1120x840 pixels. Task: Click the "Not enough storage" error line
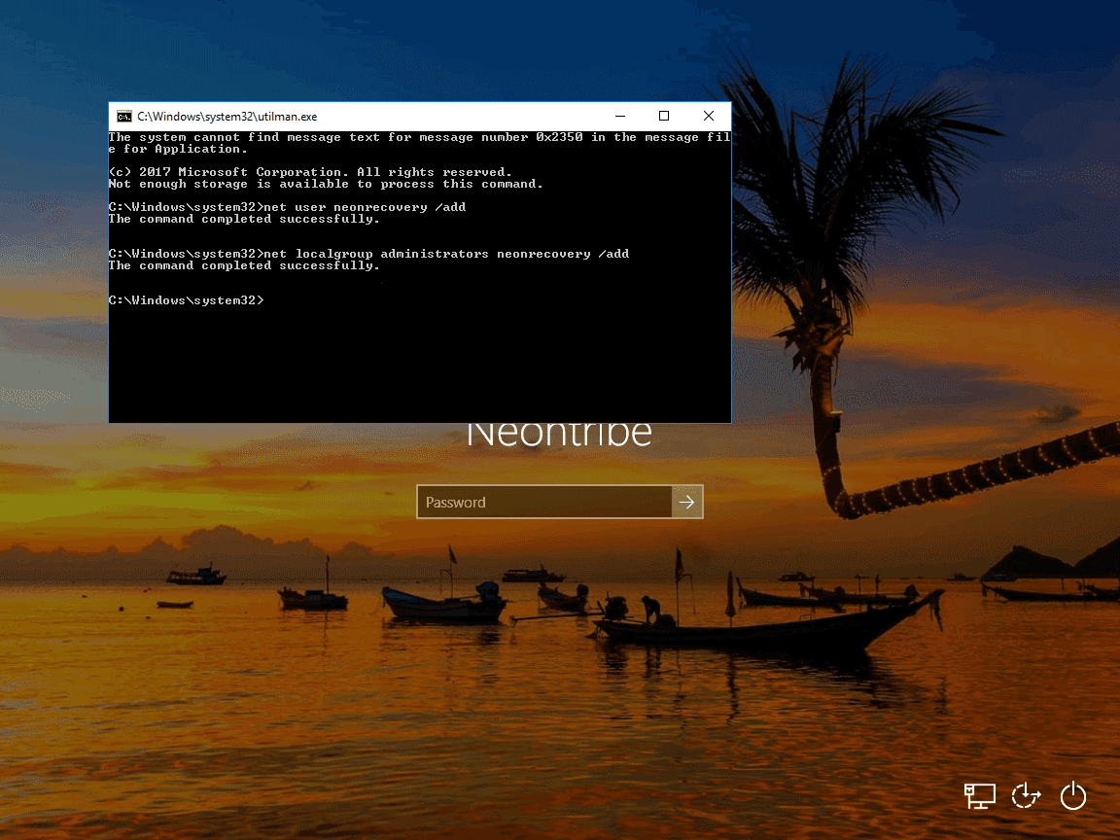[326, 184]
